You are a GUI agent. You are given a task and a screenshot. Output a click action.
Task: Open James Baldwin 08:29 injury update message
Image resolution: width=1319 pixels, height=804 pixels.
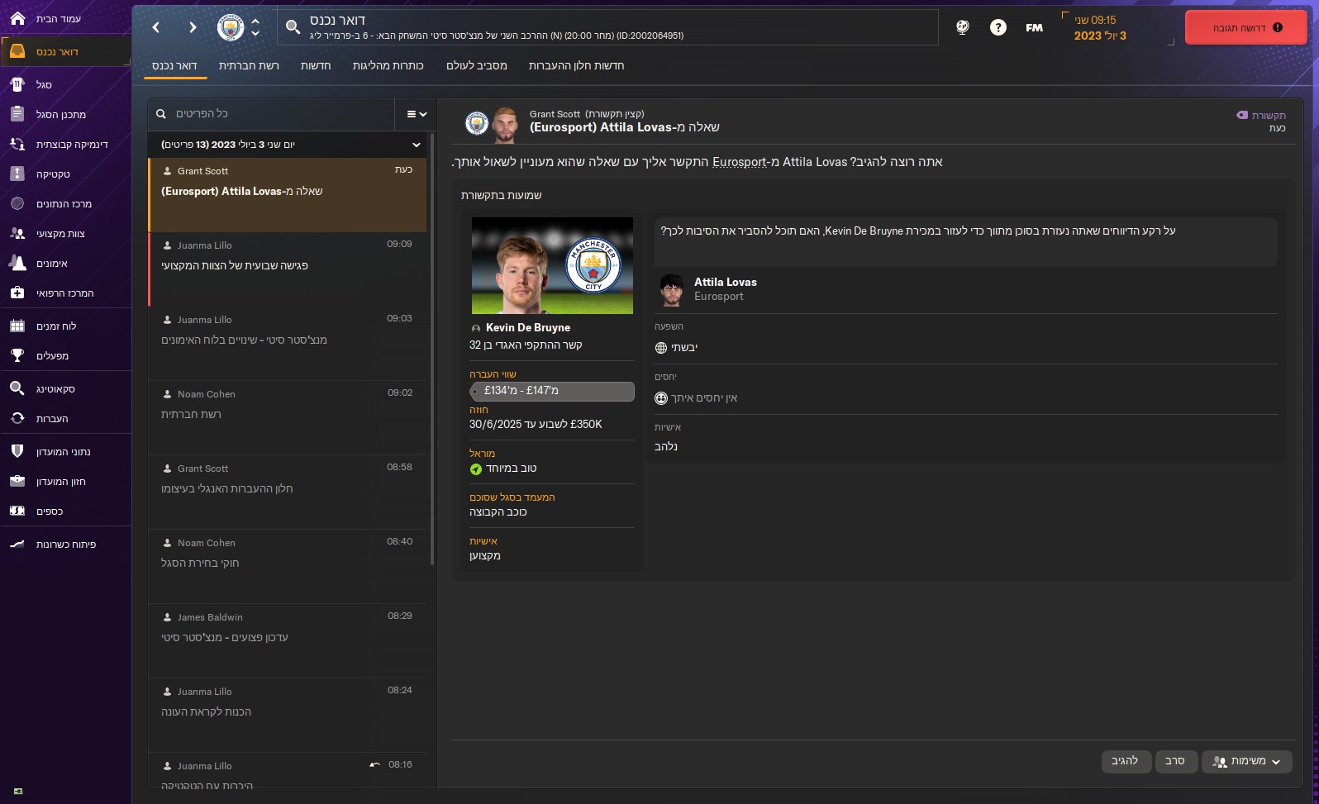click(288, 640)
